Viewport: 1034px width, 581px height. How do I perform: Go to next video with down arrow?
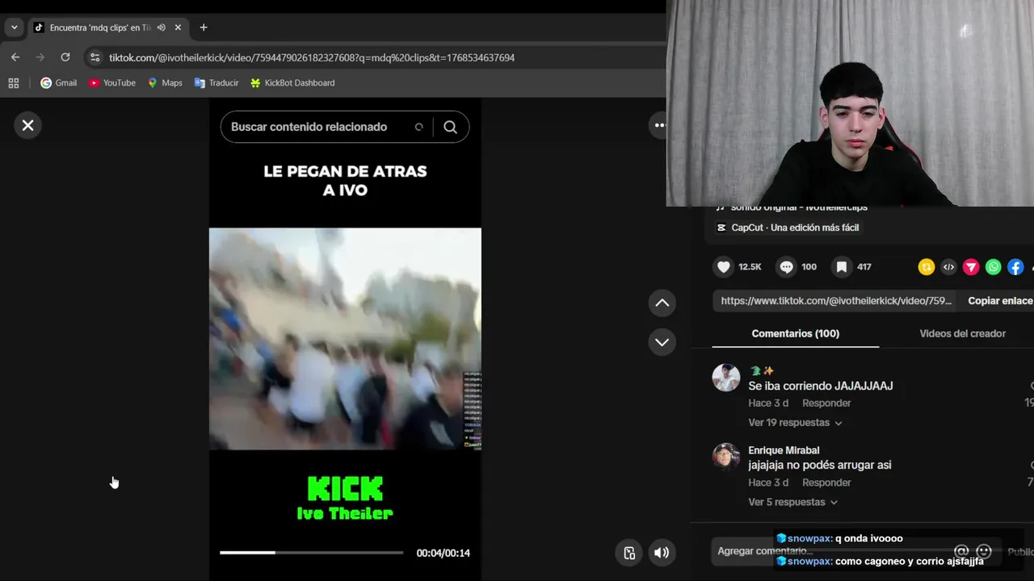click(662, 342)
